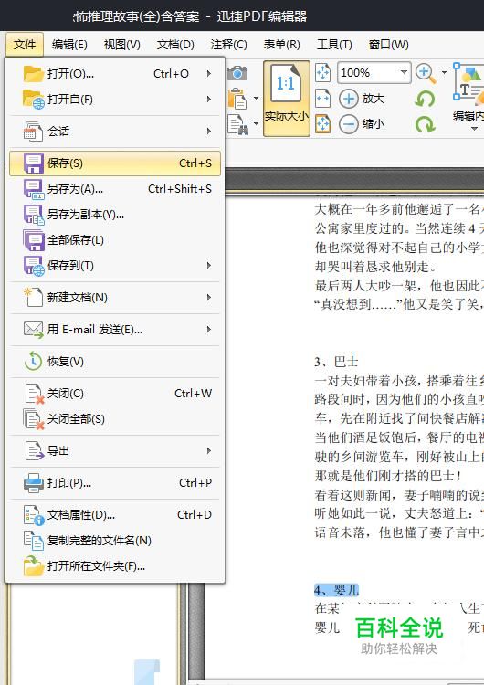
Task: Click the 保存(S) floppy disk icon
Action: [33, 163]
